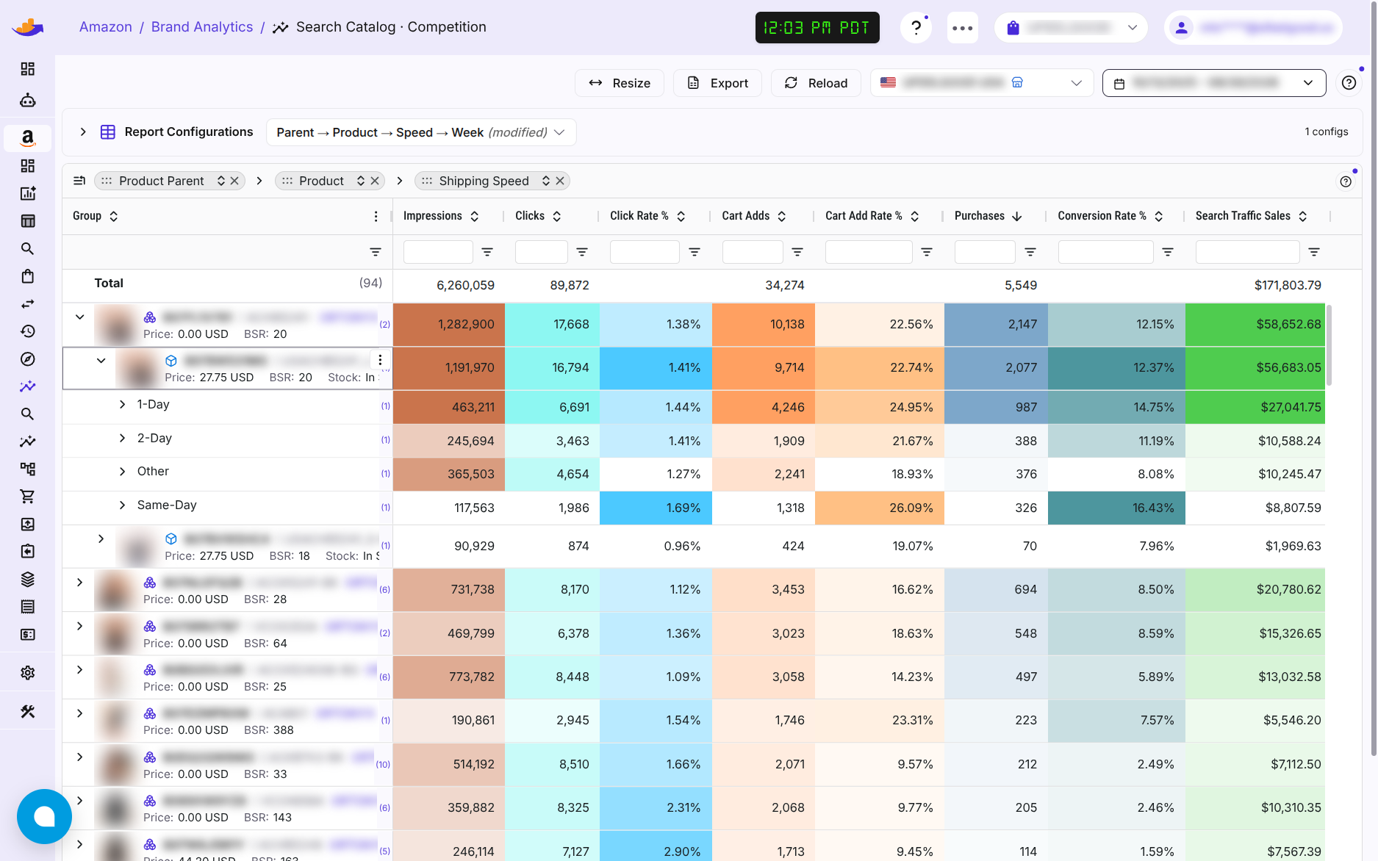This screenshot has height=861, width=1378.
Task: Remove the Shipping Speed grouping chip
Action: pos(560,181)
